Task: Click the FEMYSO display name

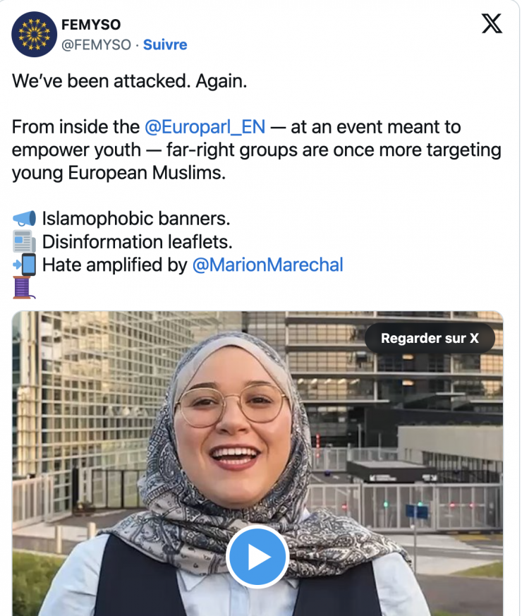Action: [91, 25]
